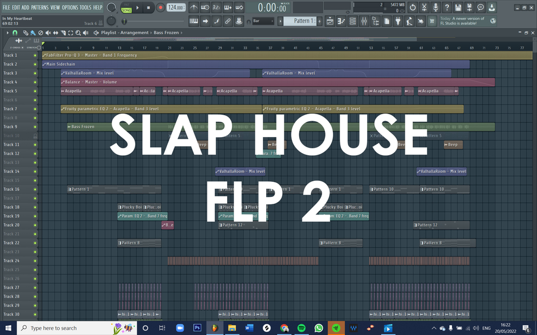Open the piano roll view

(341, 21)
